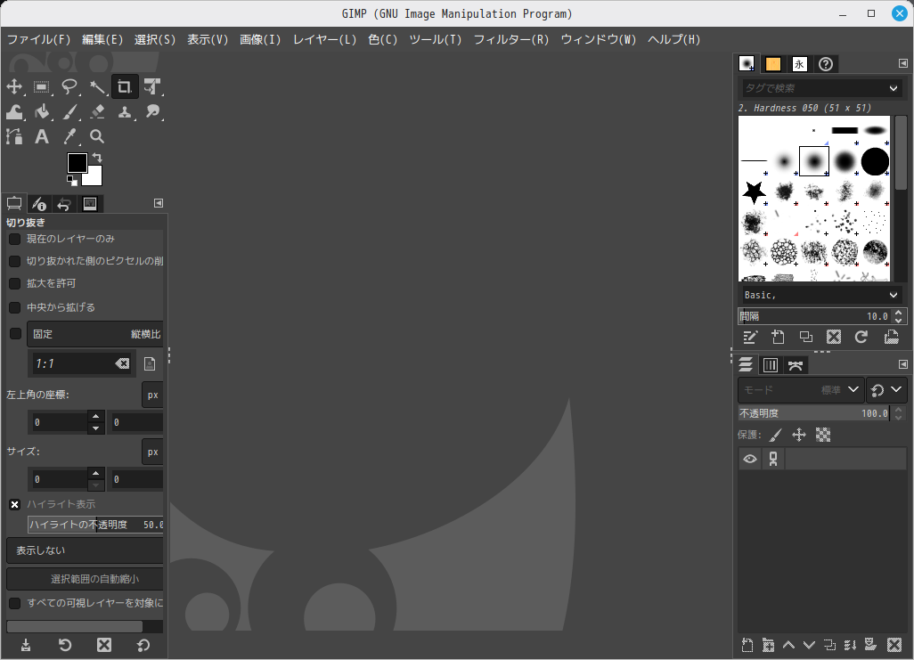Disable ハイライト表示 checkbox
Image resolution: width=914 pixels, height=660 pixels.
14,504
